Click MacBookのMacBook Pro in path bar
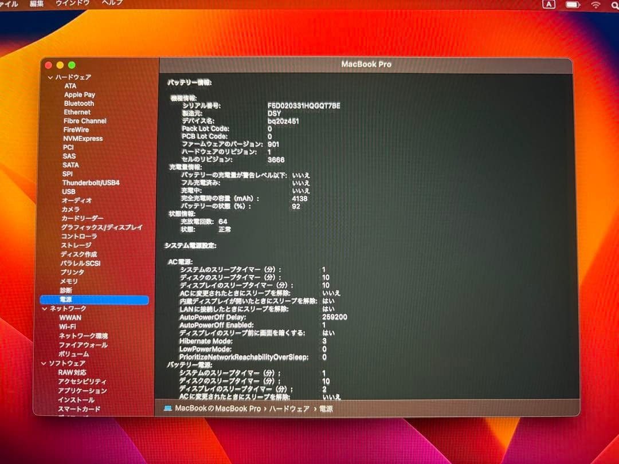The width and height of the screenshot is (619, 464). [217, 408]
